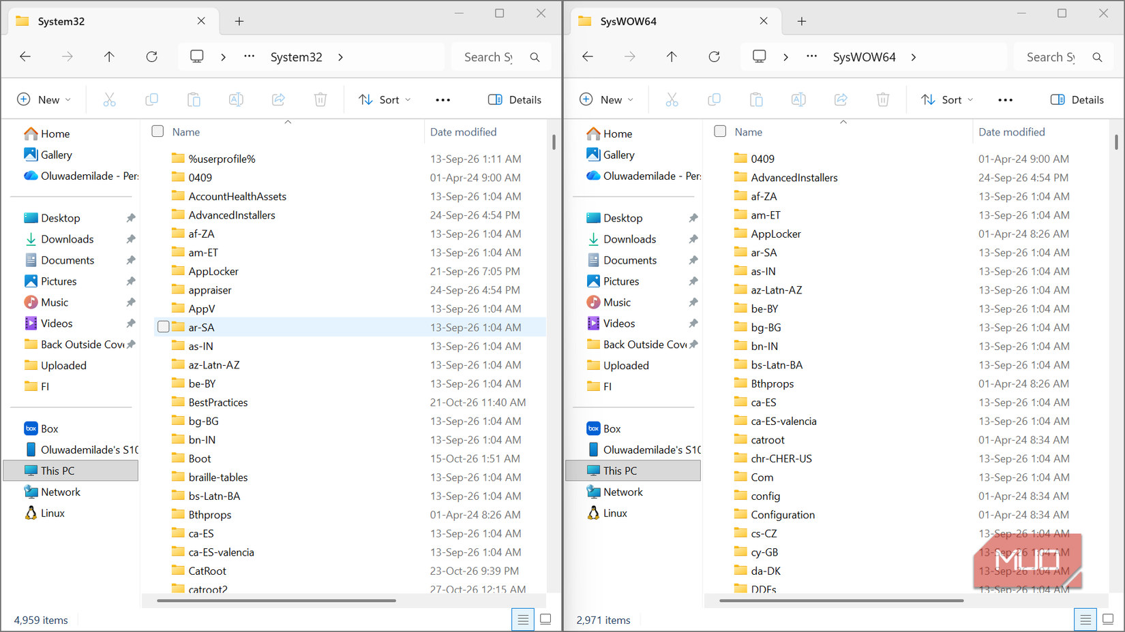Expand chevron after System32 in address bar
The image size is (1125, 632).
[x=340, y=57]
